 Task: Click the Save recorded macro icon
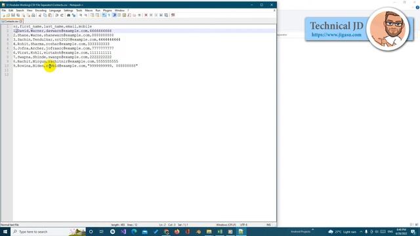pos(166,15)
